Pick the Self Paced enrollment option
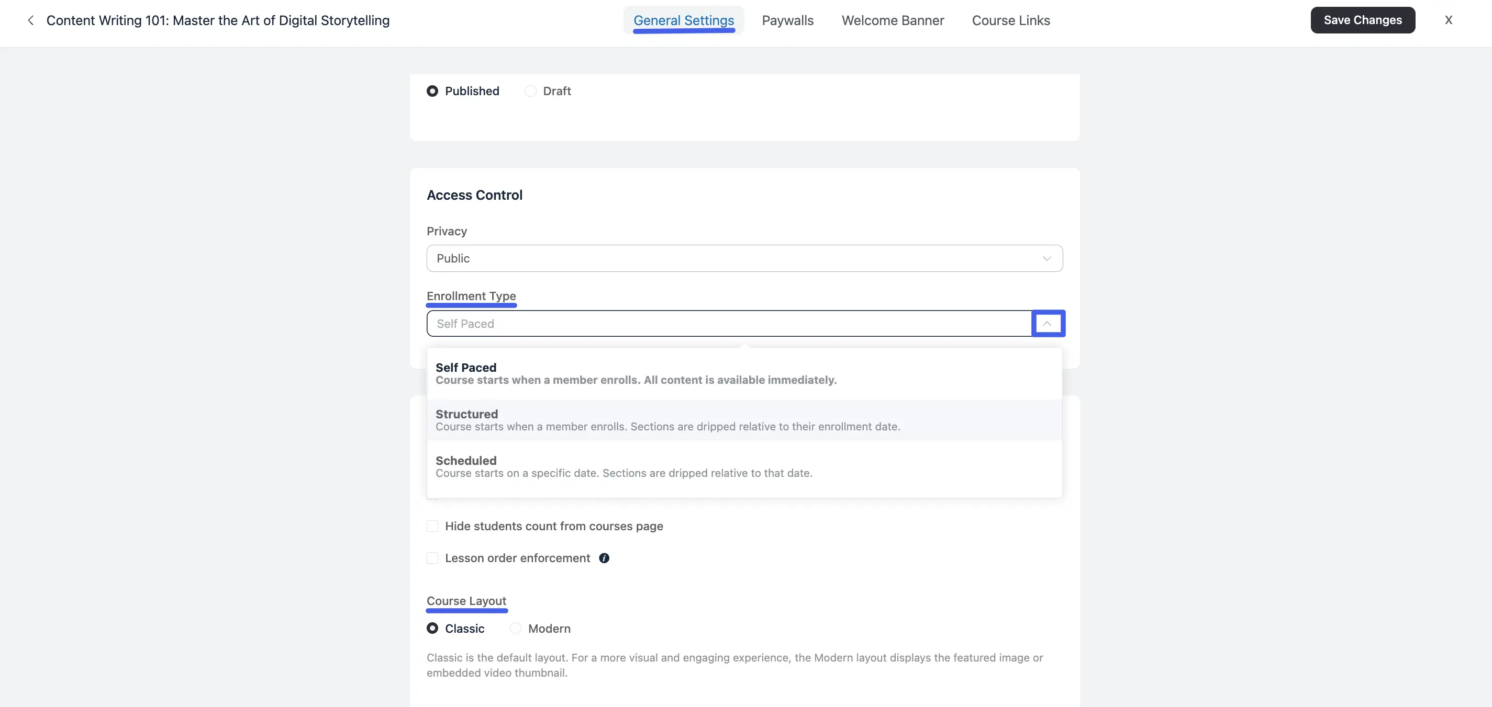This screenshot has width=1492, height=707. coord(744,374)
